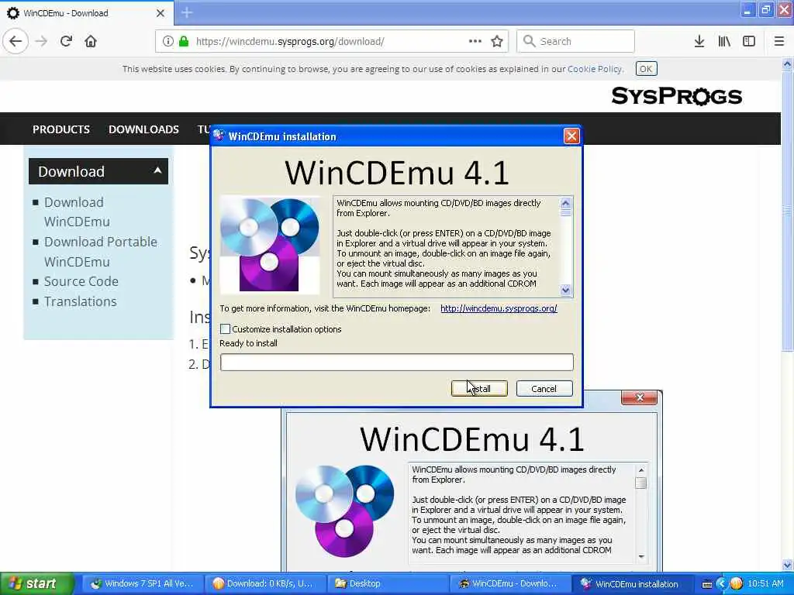Image resolution: width=794 pixels, height=595 pixels.
Task: Click the installation progress bar
Action: coord(396,363)
